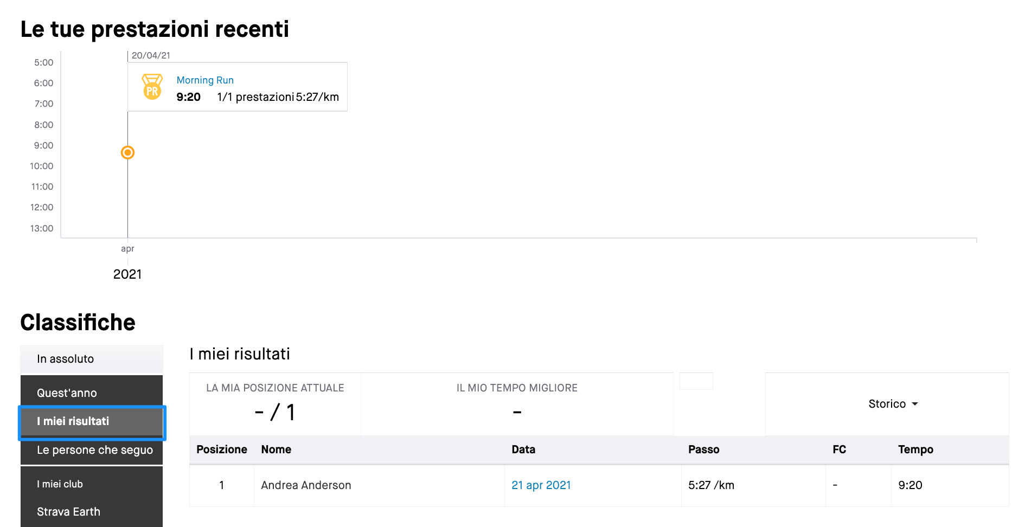Click the Tempo column header
The image size is (1025, 527).
915,449
